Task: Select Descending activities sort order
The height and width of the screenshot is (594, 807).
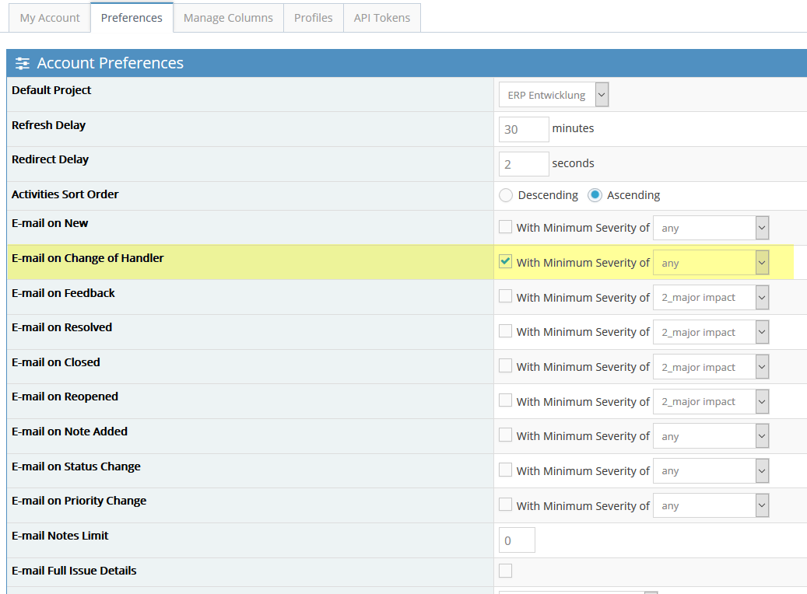Action: (x=506, y=195)
